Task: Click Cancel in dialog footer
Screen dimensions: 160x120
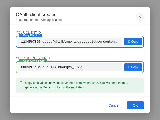Action: pos(114,105)
